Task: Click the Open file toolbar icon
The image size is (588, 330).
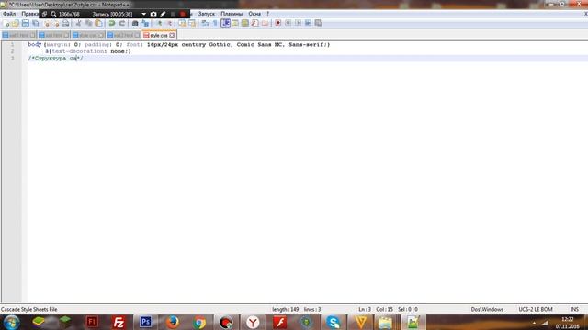Action: tap(15, 24)
